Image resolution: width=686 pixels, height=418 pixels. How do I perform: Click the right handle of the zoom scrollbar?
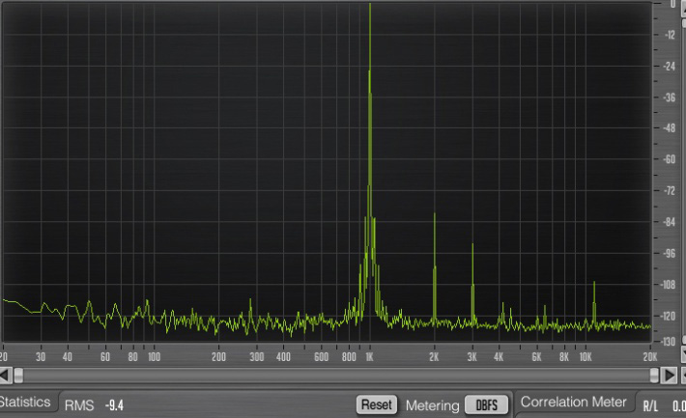pyautogui.click(x=654, y=376)
